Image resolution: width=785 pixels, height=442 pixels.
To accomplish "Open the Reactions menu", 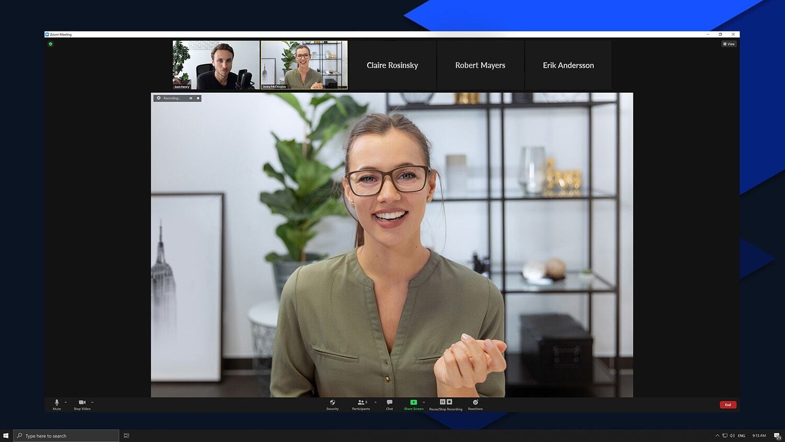I will click(x=475, y=404).
